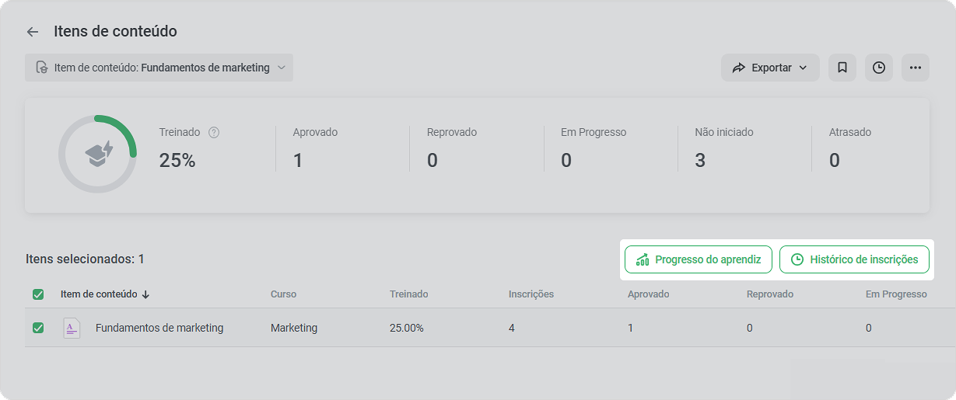Image resolution: width=956 pixels, height=400 pixels.
Task: Click the bookmark icon button
Action: 842,68
